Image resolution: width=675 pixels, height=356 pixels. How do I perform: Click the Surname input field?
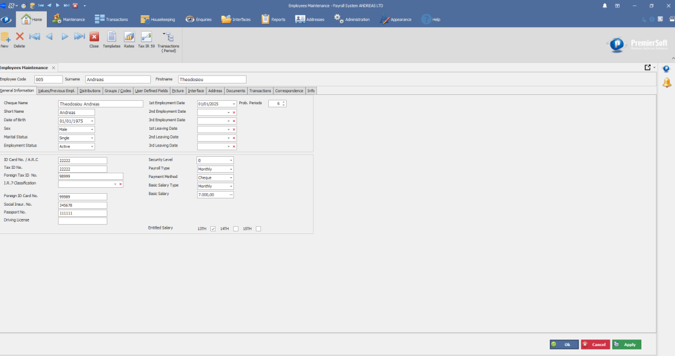(118, 80)
